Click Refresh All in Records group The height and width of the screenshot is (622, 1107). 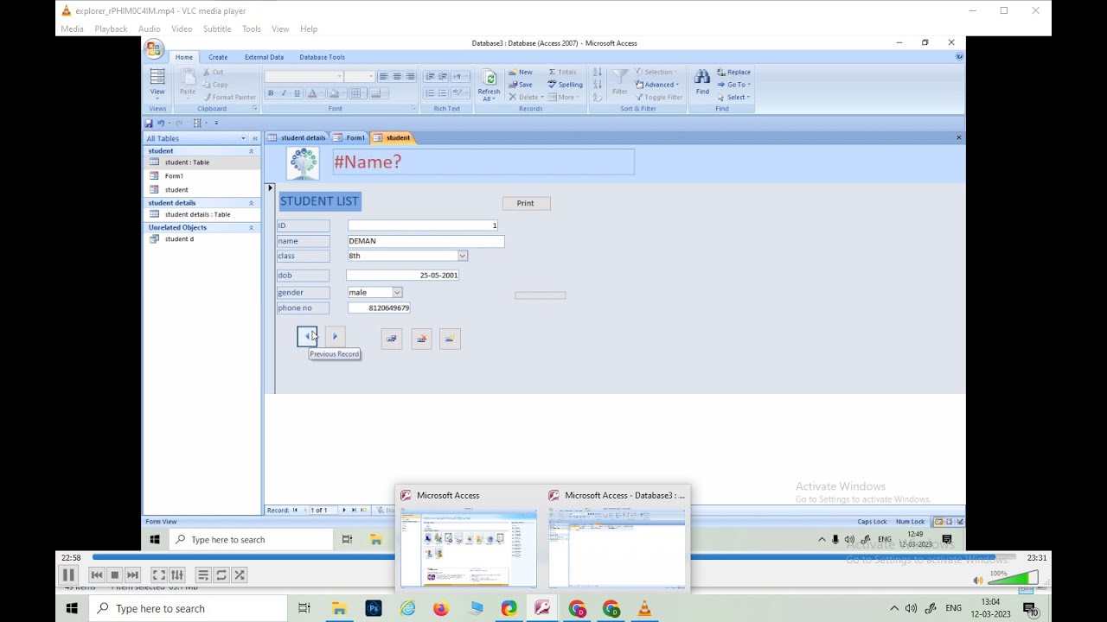(x=489, y=86)
